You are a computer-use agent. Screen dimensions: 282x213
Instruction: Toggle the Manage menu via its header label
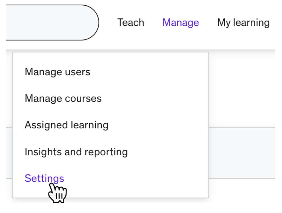coord(181,23)
